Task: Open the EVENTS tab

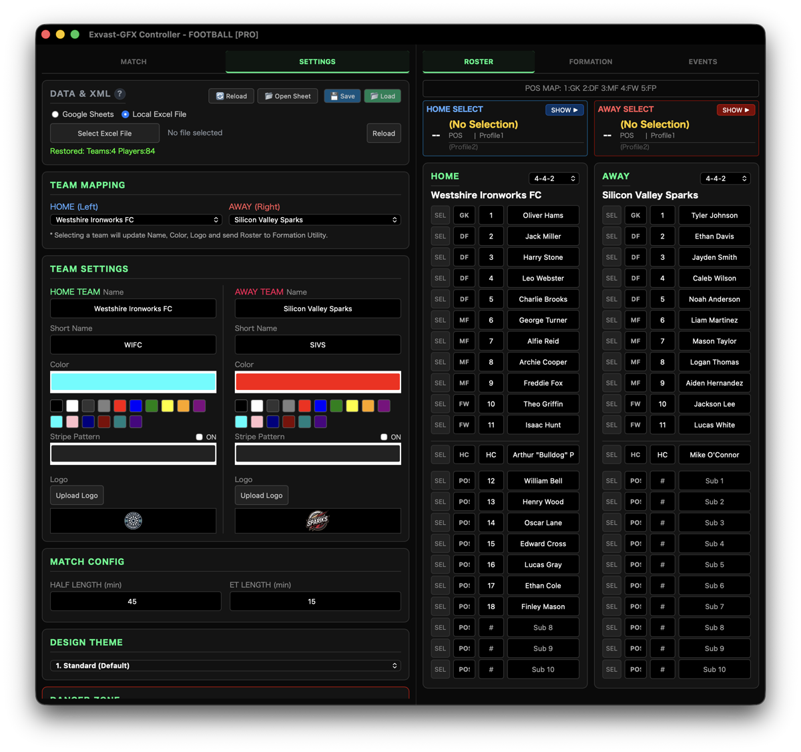Action: click(703, 61)
